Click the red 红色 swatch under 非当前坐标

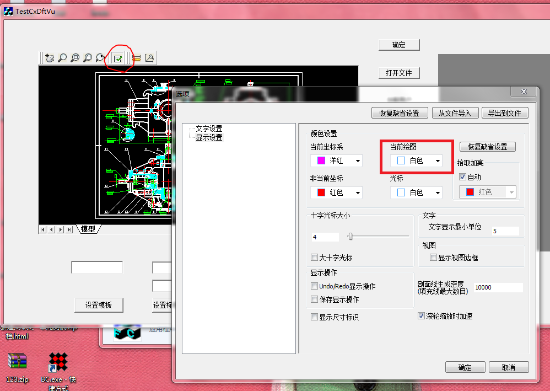(x=321, y=192)
